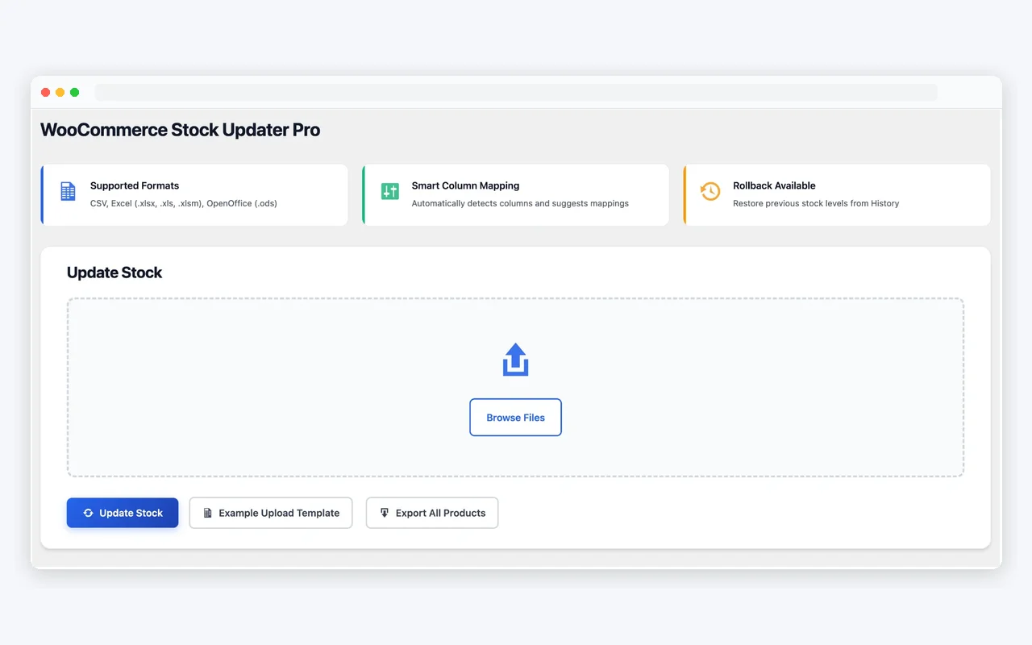Click the export icon on Export All Products button
This screenshot has width=1032, height=645.
383,512
